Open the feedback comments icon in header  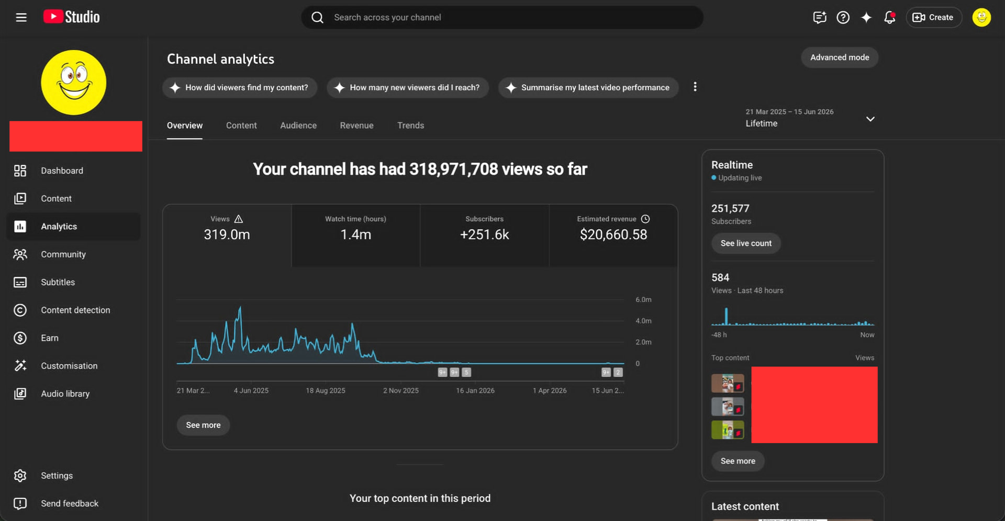820,17
